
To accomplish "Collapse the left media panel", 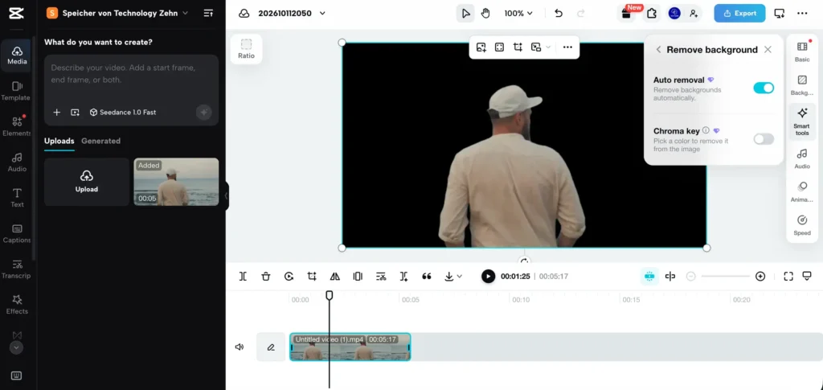I will click(226, 195).
